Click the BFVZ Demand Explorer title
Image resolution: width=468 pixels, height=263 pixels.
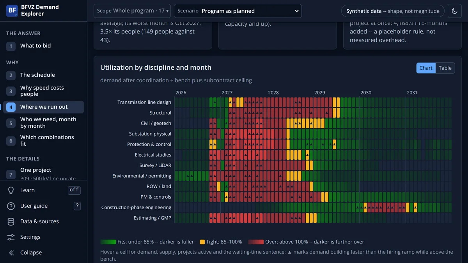(x=39, y=11)
